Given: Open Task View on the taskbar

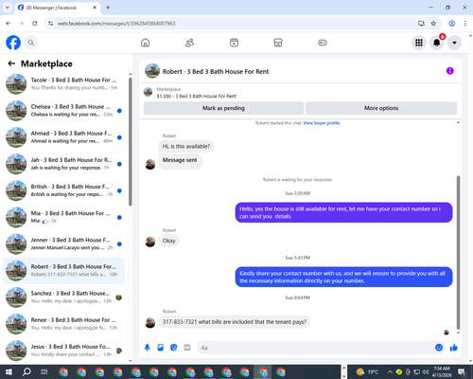Looking at the screenshot, I should pyautogui.click(x=44, y=371).
